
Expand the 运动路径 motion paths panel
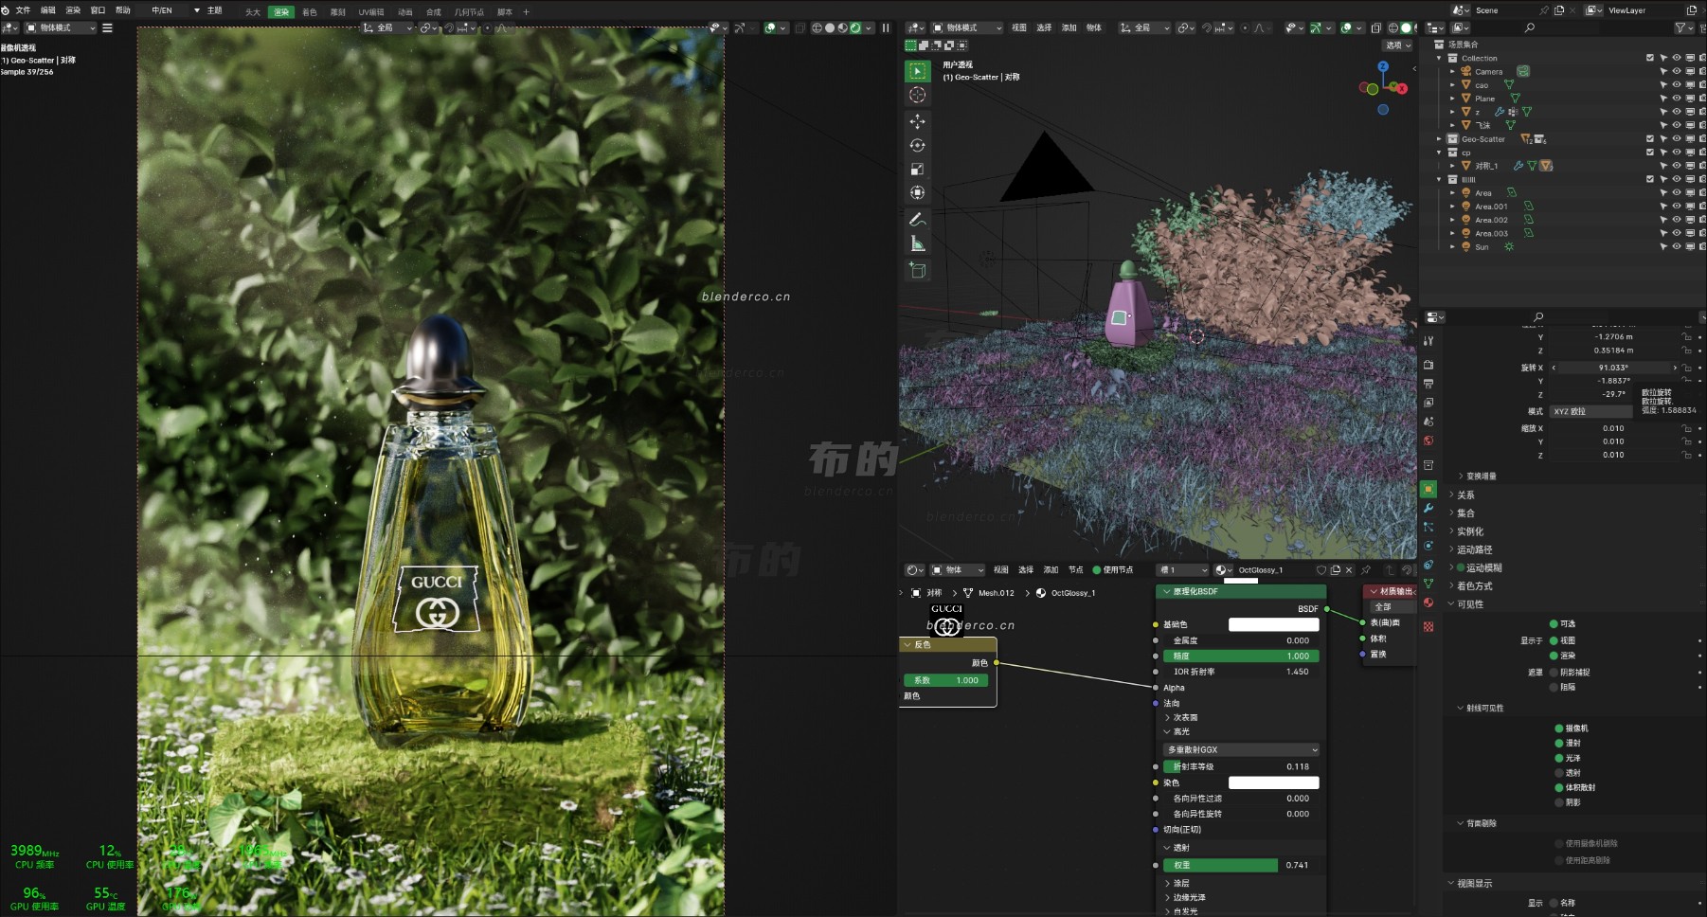(1473, 549)
